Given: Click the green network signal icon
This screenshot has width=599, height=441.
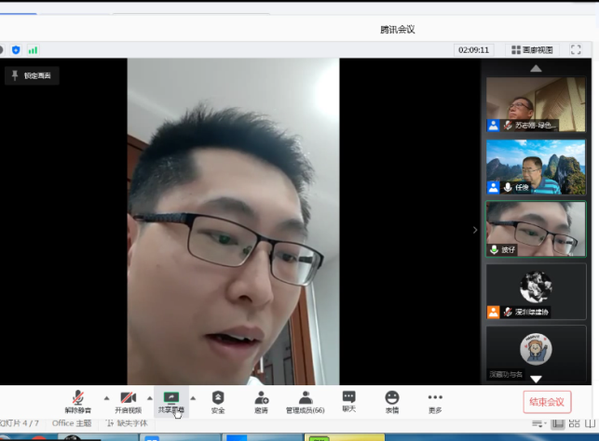Looking at the screenshot, I should pyautogui.click(x=33, y=49).
